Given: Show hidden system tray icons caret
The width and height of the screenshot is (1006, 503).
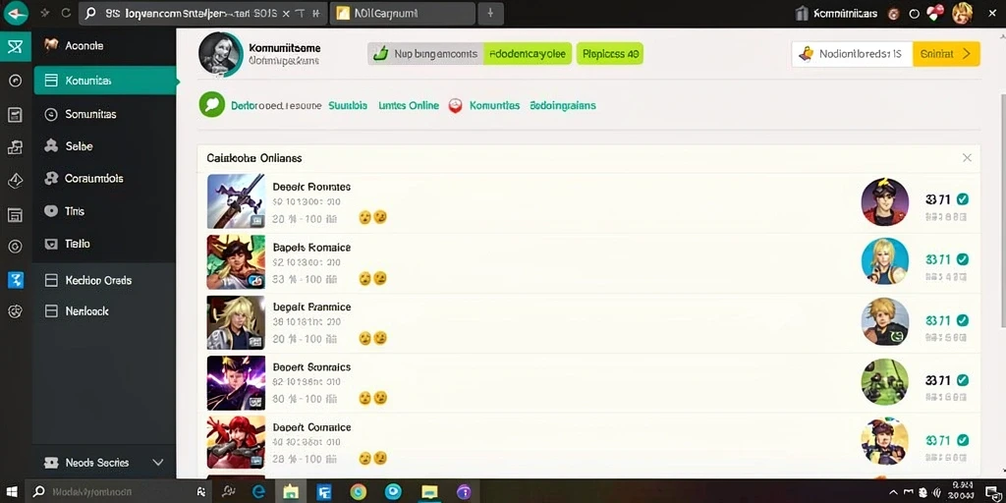Looking at the screenshot, I should 893,492.
